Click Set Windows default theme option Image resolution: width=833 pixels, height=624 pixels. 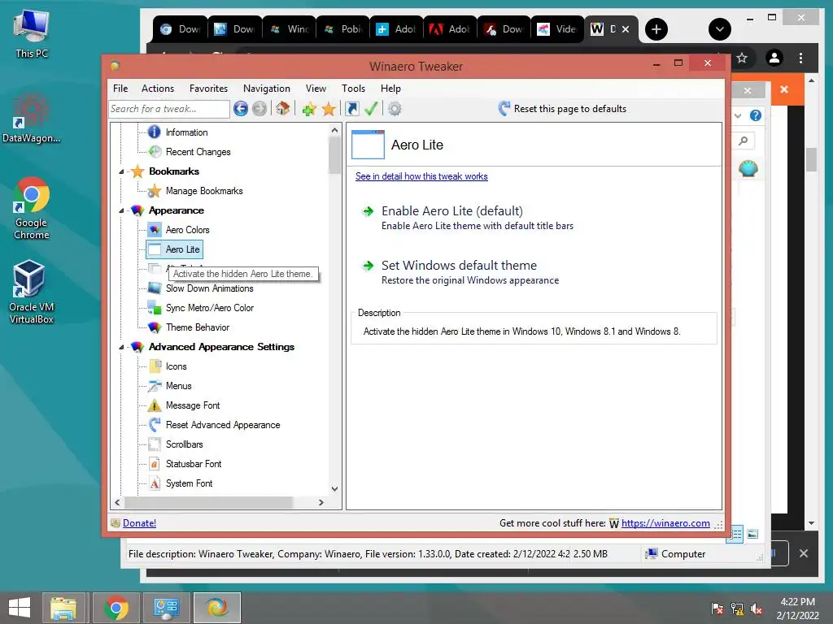[459, 266]
